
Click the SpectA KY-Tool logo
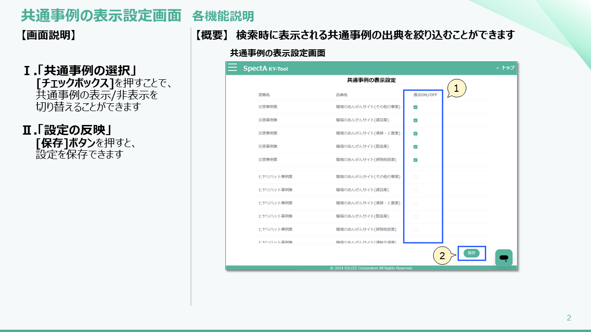point(265,68)
